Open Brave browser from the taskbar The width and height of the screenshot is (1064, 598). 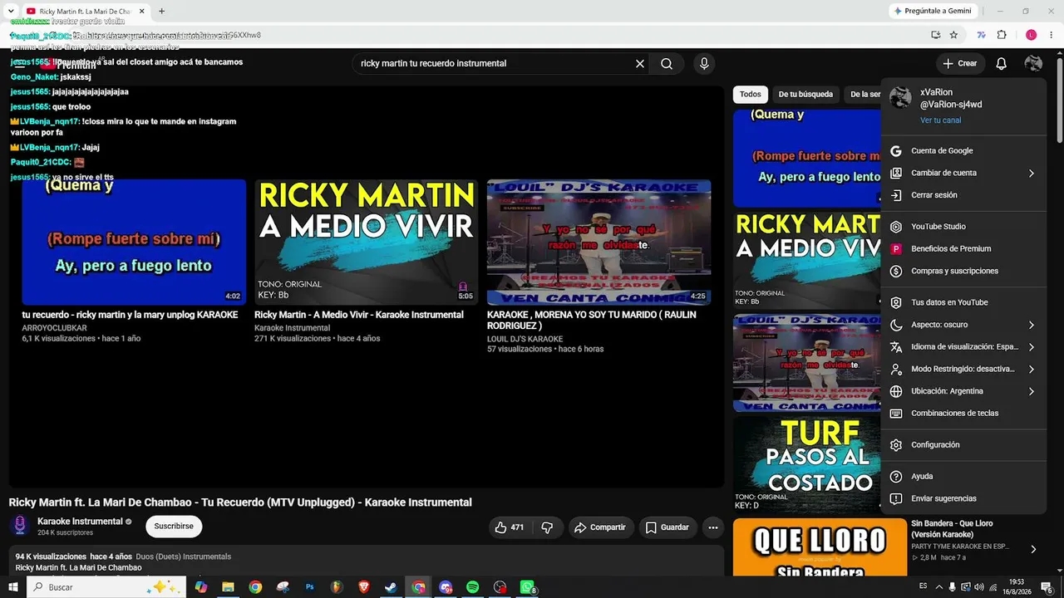click(x=363, y=587)
